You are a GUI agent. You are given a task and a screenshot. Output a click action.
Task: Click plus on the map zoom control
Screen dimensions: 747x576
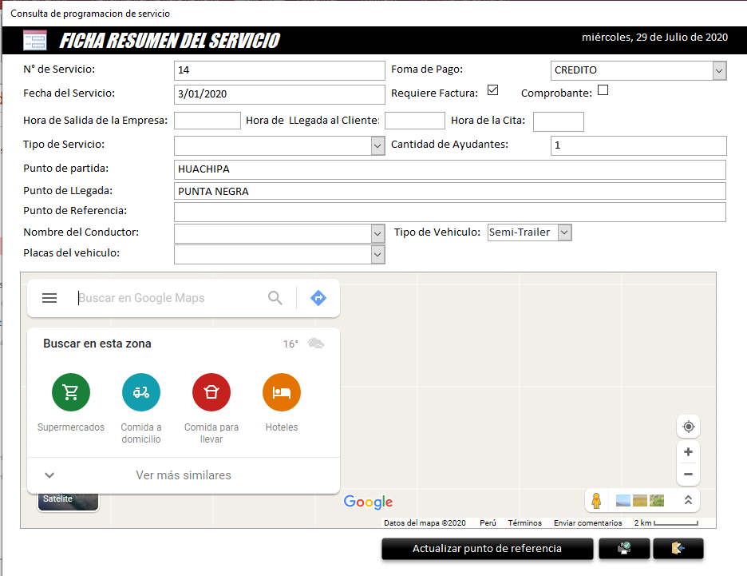[688, 451]
